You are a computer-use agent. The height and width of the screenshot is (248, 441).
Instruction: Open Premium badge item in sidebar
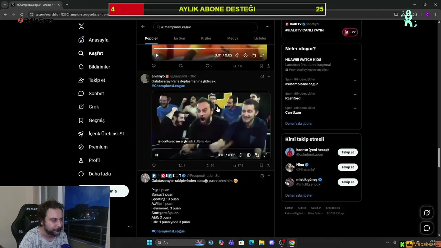(93, 147)
